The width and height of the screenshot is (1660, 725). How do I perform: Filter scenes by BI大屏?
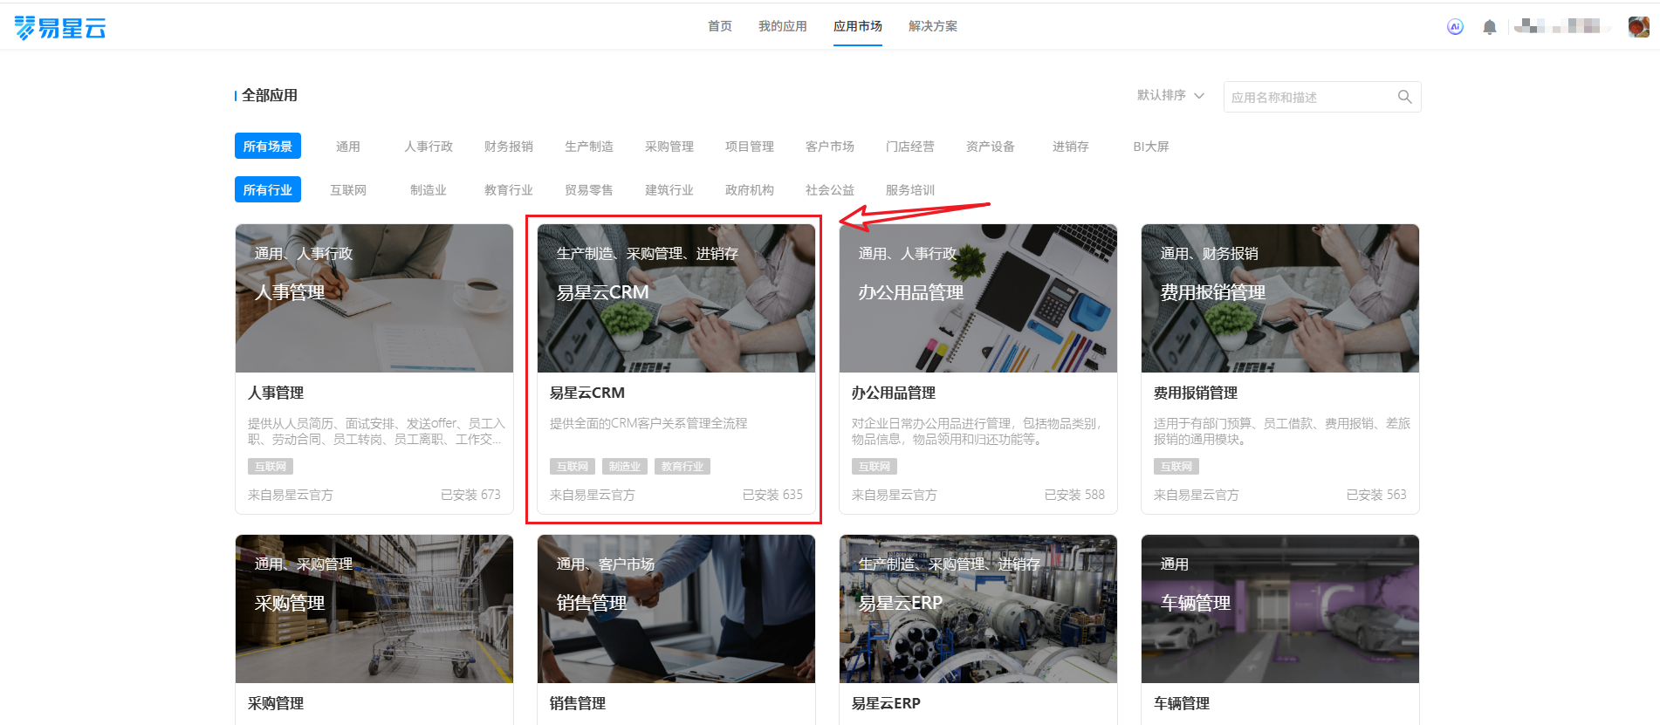pyautogui.click(x=1151, y=147)
